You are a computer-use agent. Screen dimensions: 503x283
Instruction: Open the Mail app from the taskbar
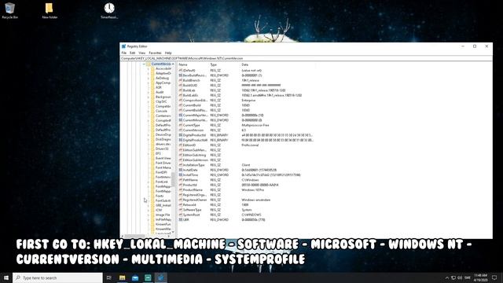click(x=135, y=277)
